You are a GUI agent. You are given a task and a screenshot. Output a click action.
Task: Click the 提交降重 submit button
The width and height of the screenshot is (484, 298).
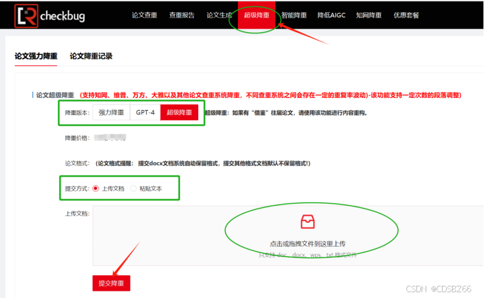(111, 283)
